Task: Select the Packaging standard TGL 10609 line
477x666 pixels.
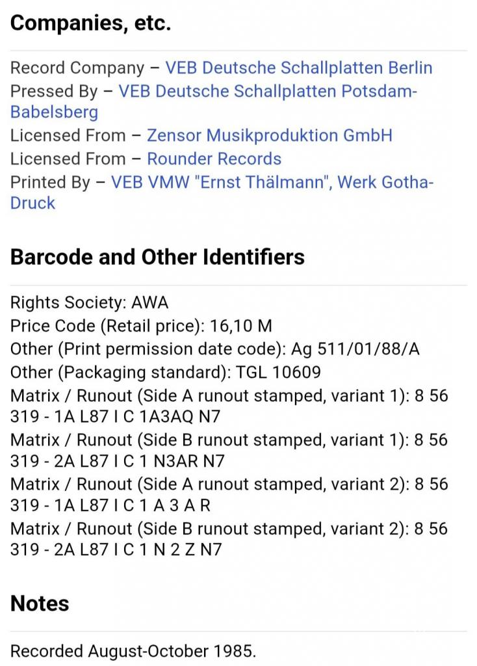Action: [165, 373]
